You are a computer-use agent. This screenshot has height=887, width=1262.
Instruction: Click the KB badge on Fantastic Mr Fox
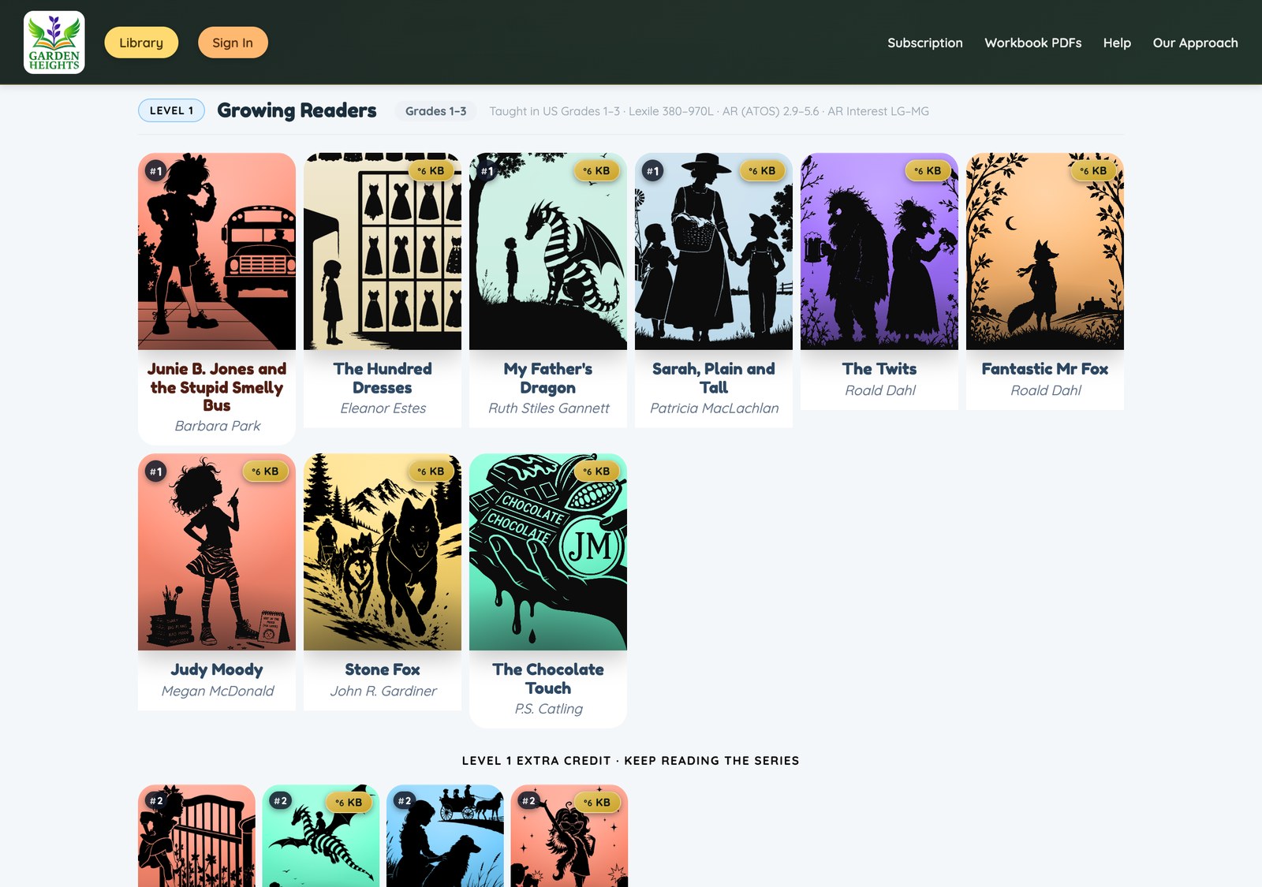click(x=1093, y=170)
